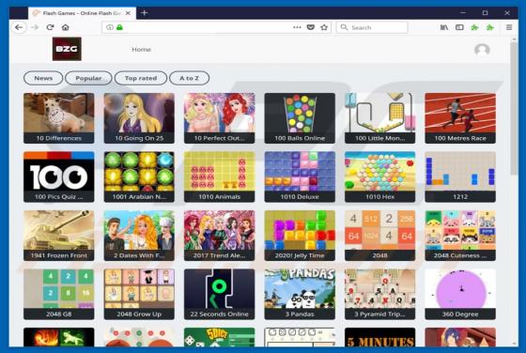Open the 5 Dice game thumbnail
The width and height of the screenshot is (526, 353).
pyautogui.click(x=220, y=337)
